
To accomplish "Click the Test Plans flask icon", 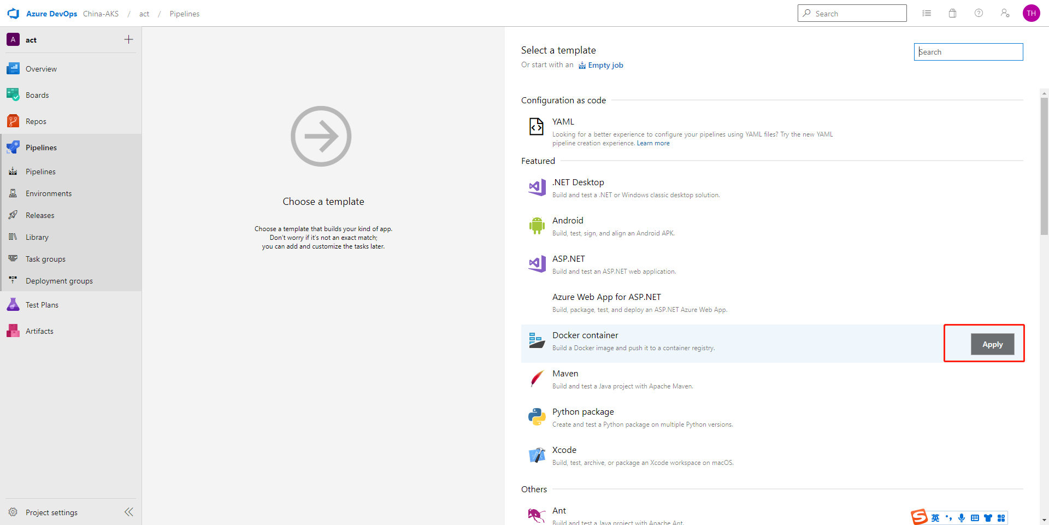I will pyautogui.click(x=13, y=305).
